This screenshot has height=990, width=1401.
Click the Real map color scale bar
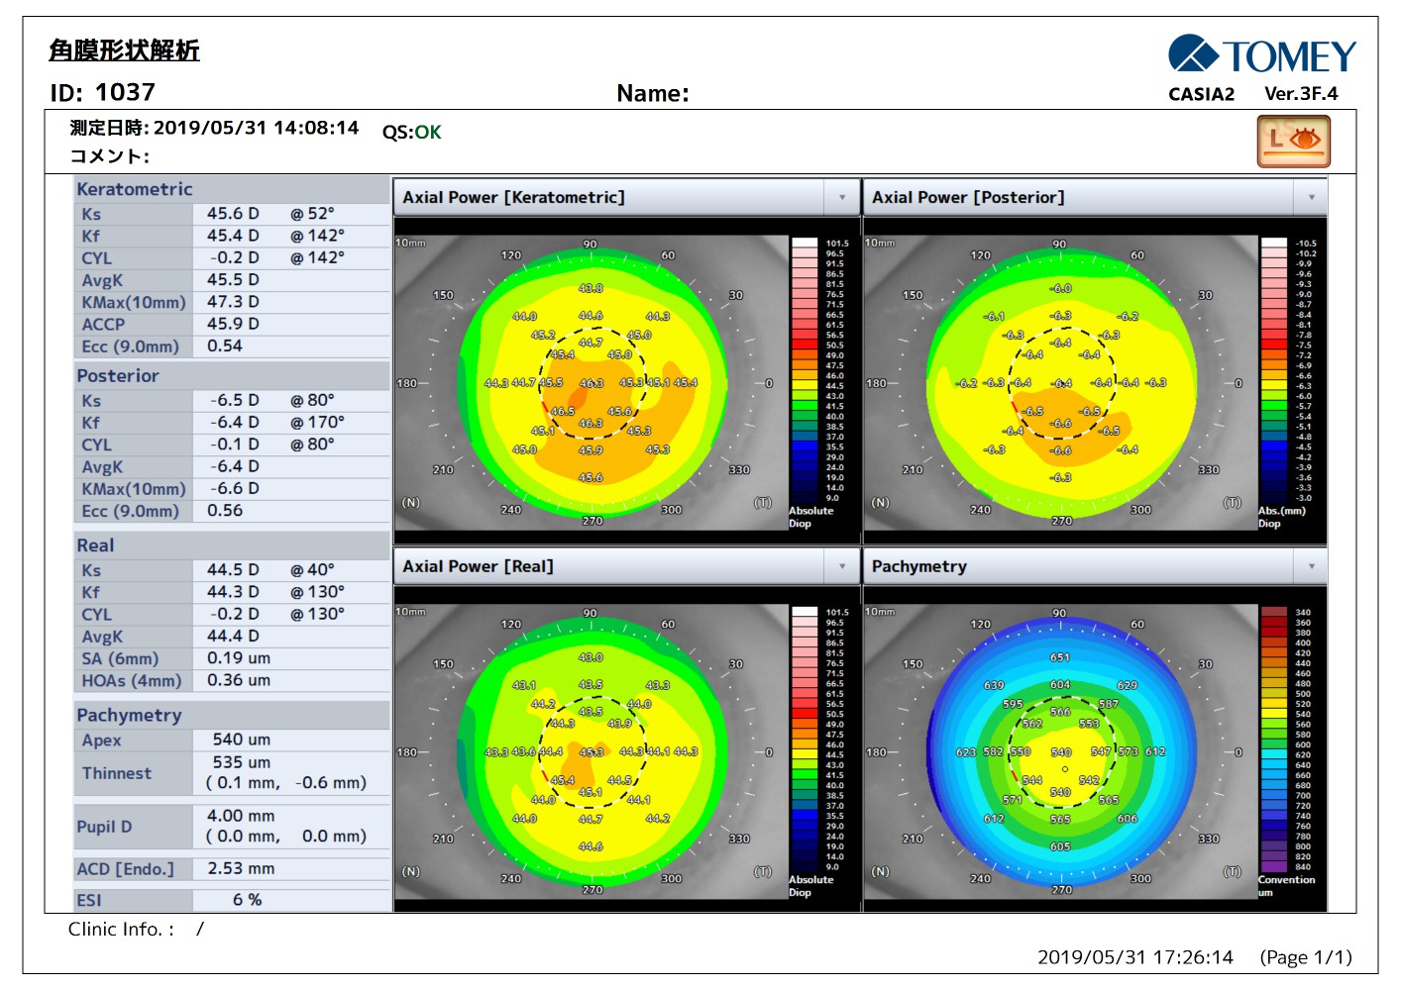pyautogui.click(x=805, y=740)
